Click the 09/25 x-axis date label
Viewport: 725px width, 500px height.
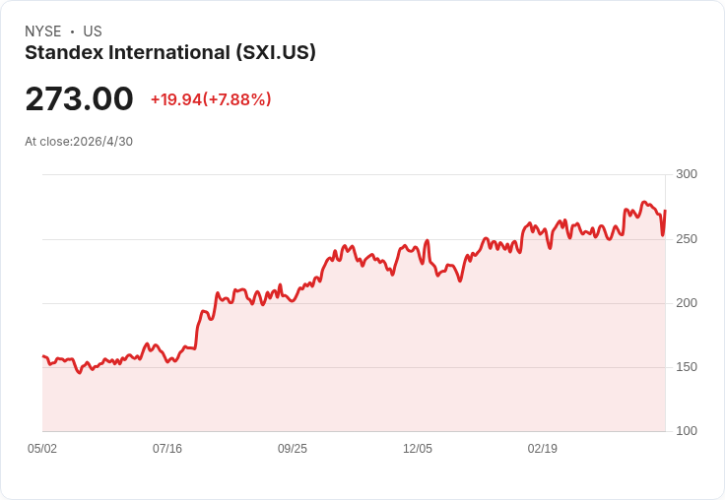tap(293, 448)
